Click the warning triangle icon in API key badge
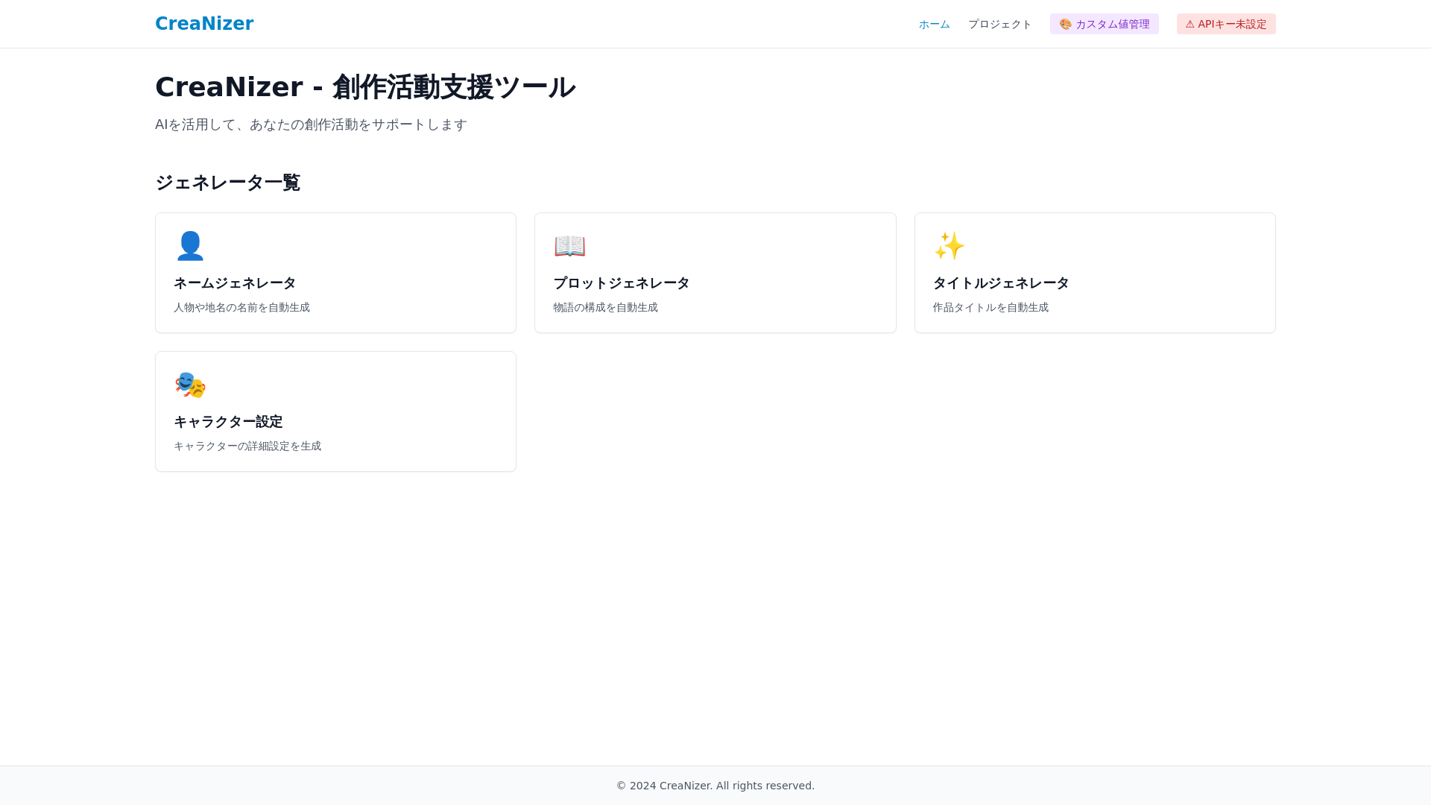The image size is (1431, 805). [1190, 24]
